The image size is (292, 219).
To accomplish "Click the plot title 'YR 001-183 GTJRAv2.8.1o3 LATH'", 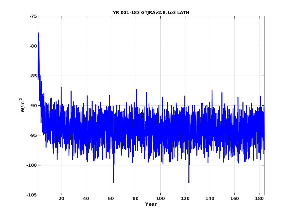I will click(x=151, y=13).
